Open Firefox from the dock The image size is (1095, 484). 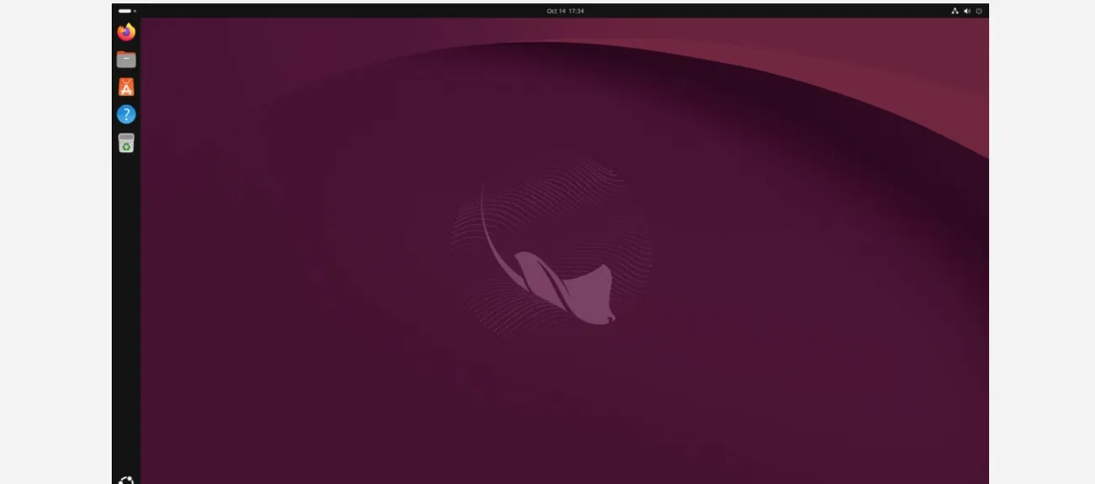click(126, 32)
